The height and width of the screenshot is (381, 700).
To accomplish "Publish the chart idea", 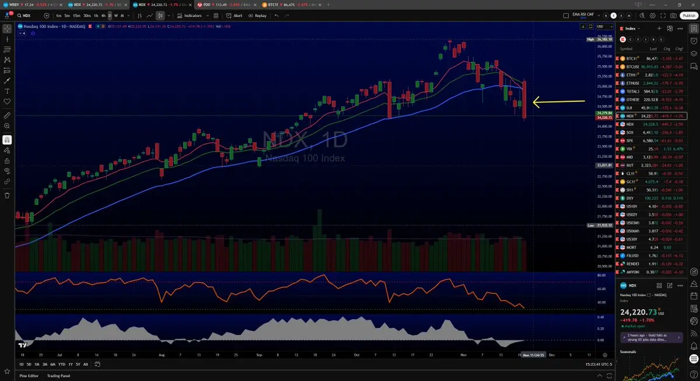I will [x=688, y=16].
